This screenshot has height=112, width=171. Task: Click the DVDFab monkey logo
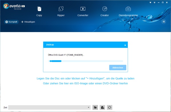click(x=6, y=6)
